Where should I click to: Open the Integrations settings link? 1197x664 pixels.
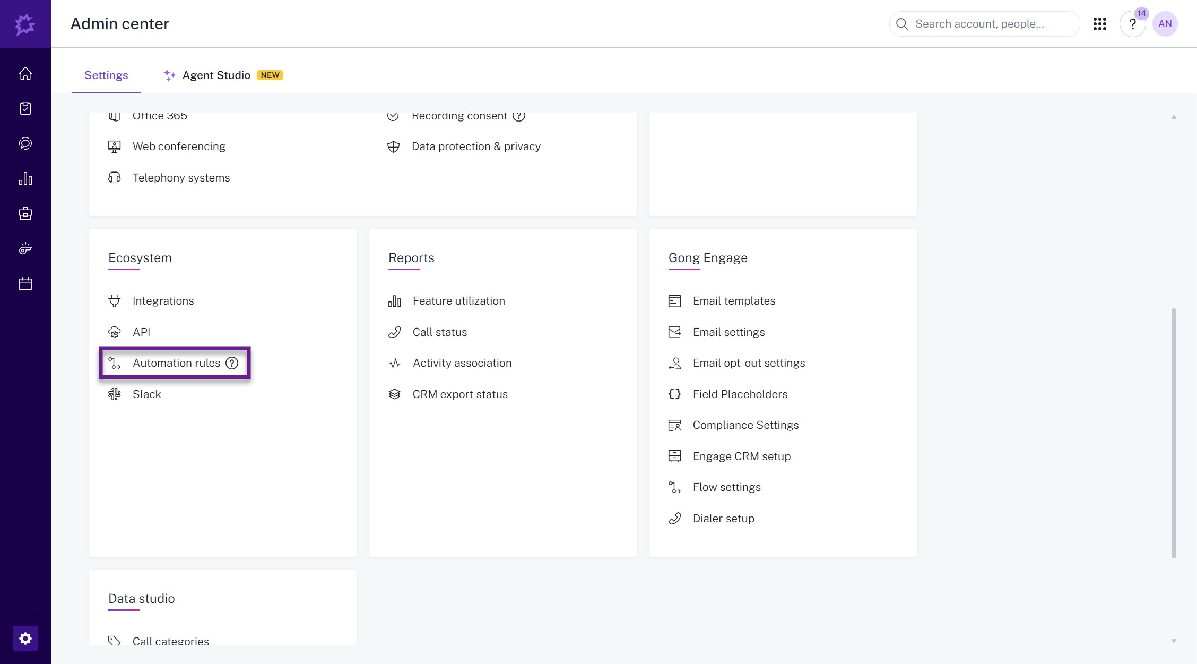163,301
